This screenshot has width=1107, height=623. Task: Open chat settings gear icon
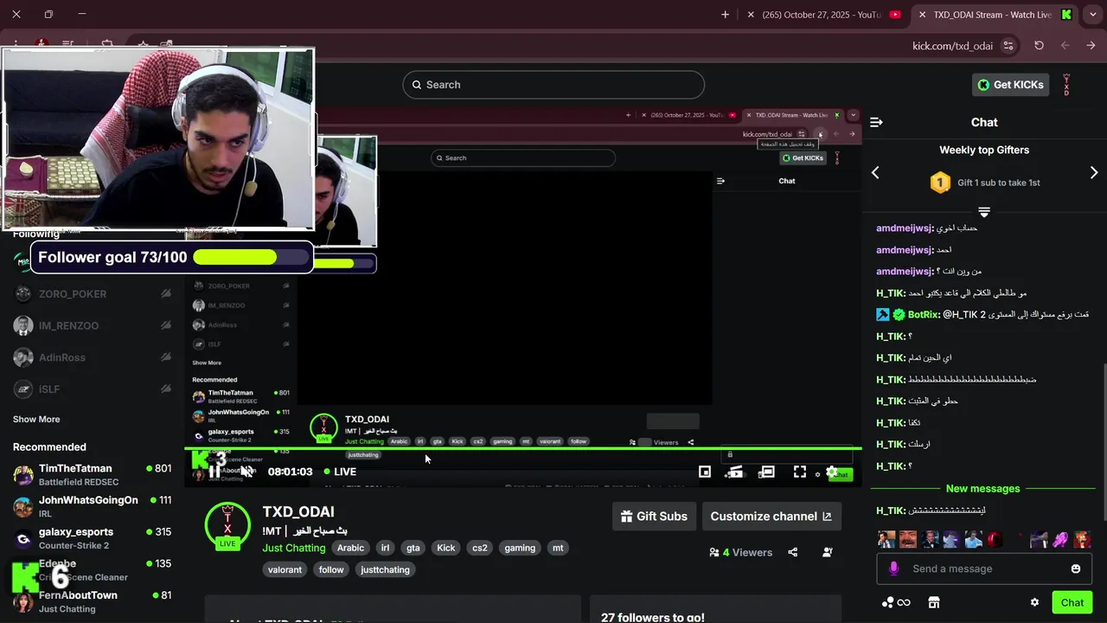[1034, 602]
